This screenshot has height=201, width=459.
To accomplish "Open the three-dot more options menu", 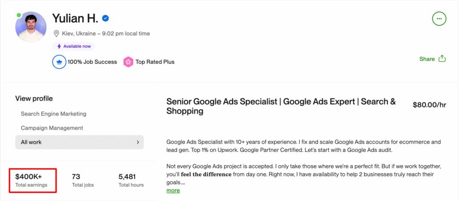I will tap(439, 19).
